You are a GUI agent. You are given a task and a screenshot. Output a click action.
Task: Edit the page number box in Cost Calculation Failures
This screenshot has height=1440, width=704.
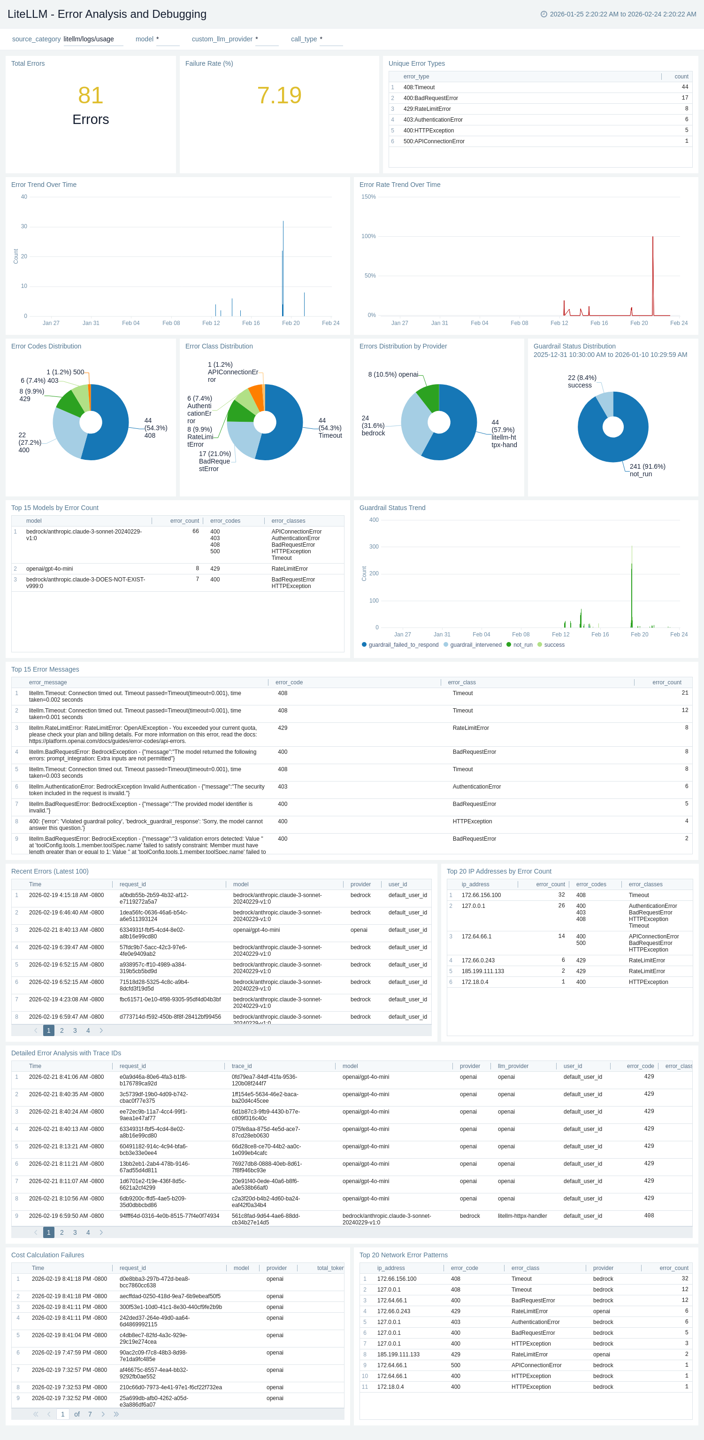pos(62,1414)
